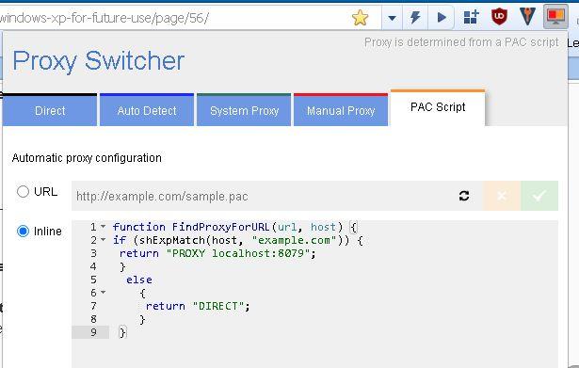Click the bookmark star icon
Image resolution: width=579 pixels, height=368 pixels.
coord(360,18)
